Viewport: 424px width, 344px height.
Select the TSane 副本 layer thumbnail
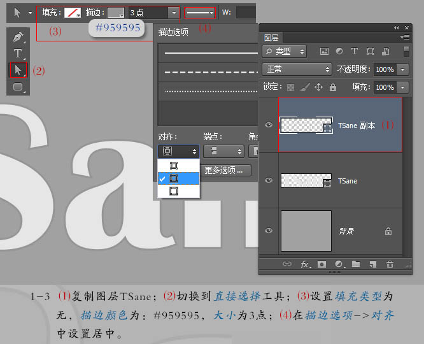tap(306, 125)
